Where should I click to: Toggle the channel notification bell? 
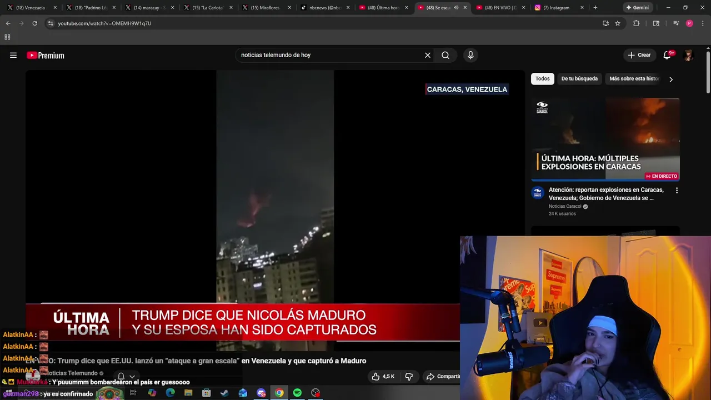pyautogui.click(x=121, y=377)
